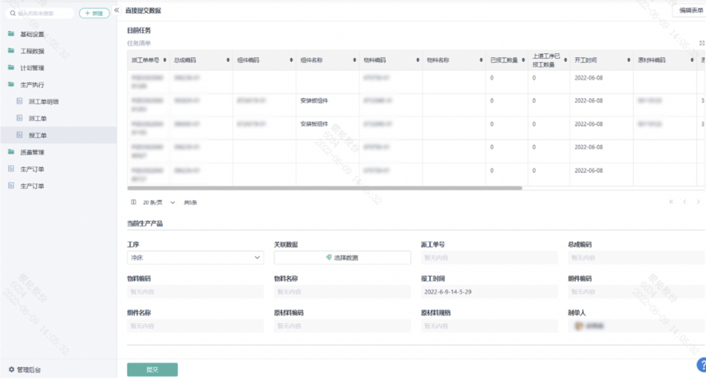
Task: Click the 报工时间 input field
Action: coord(489,292)
